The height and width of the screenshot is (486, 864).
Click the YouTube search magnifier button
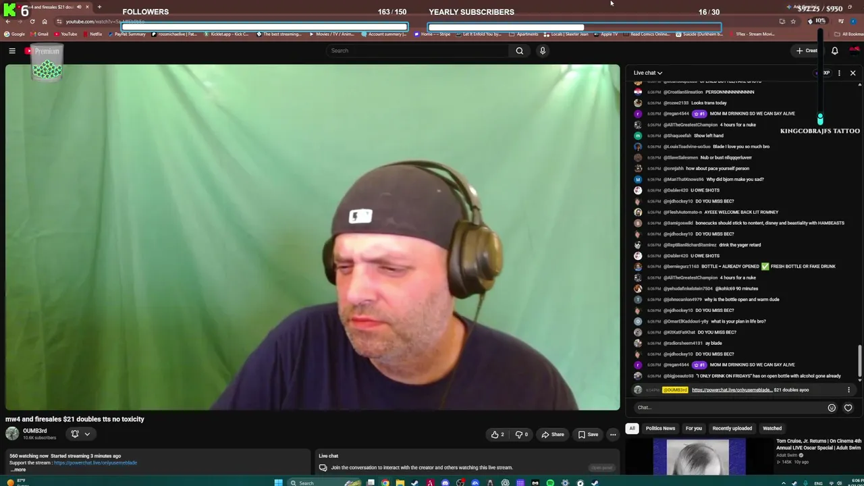point(519,51)
